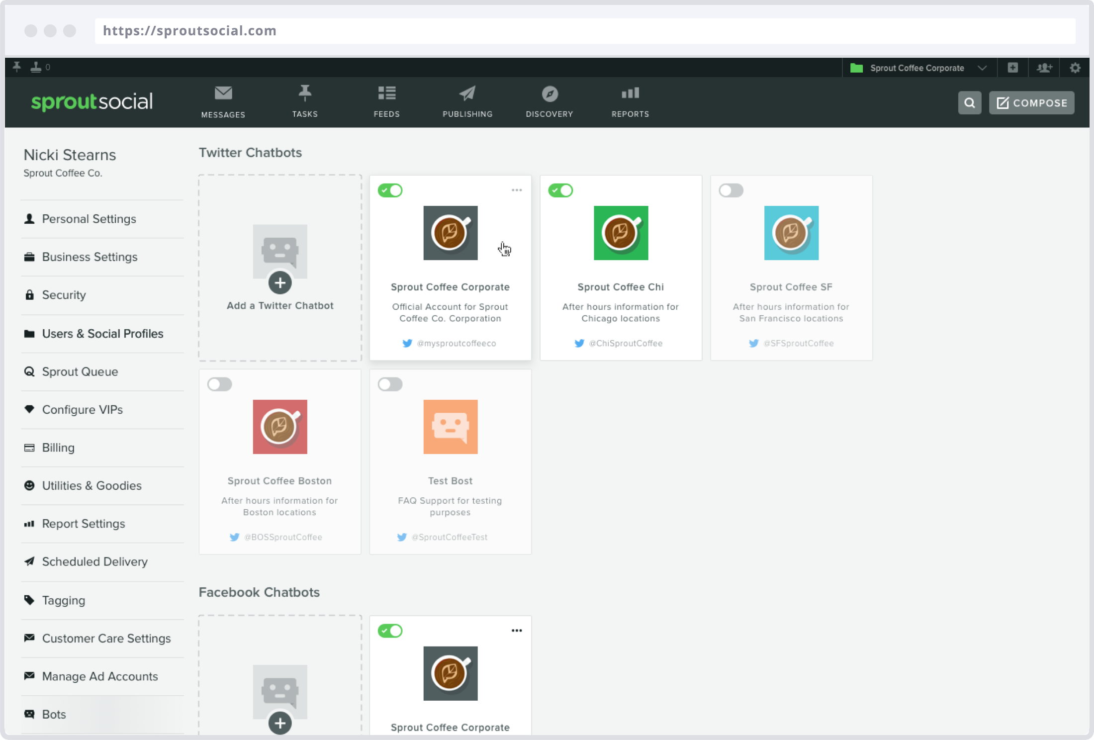Click the @SproutCoffeeTest Twitter handle
The width and height of the screenshot is (1094, 740).
[450, 538]
